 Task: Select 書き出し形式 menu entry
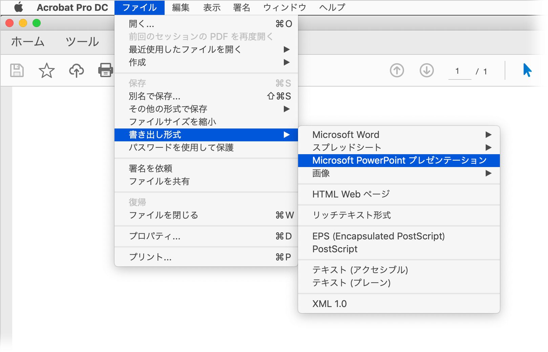pos(206,135)
